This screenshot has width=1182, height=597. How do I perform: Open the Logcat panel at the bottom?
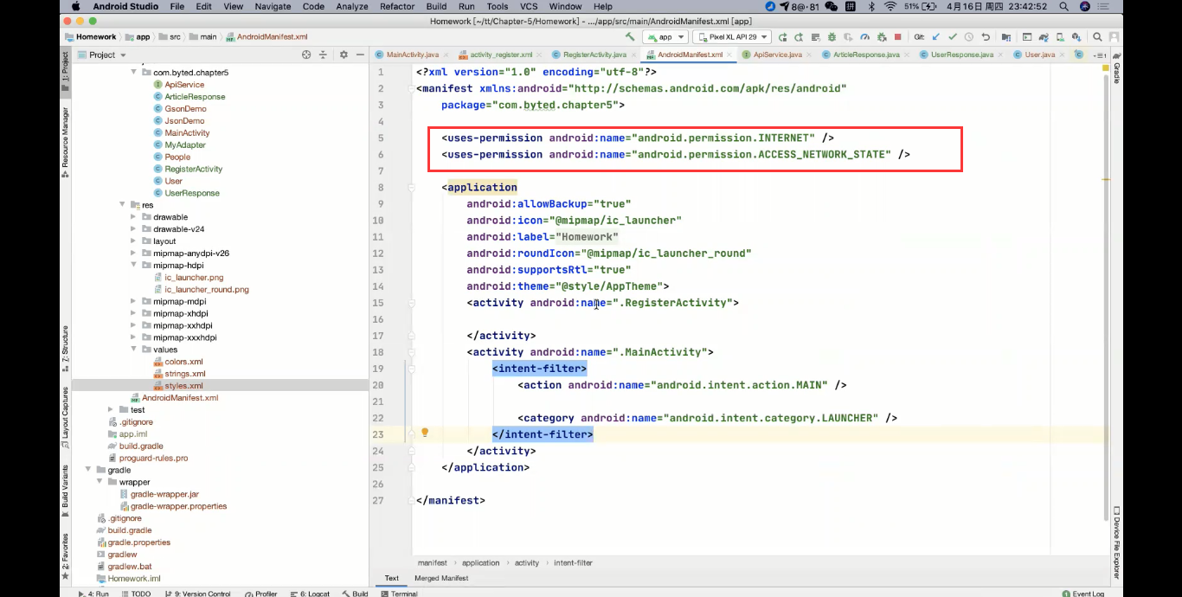310,594
